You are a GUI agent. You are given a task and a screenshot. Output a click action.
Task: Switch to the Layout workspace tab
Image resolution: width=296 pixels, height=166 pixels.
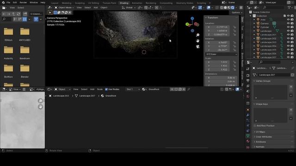pyautogui.click(x=55, y=3)
